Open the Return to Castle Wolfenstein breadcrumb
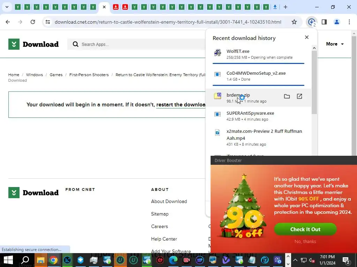Image resolution: width=357 pixels, height=267 pixels. (x=160, y=75)
